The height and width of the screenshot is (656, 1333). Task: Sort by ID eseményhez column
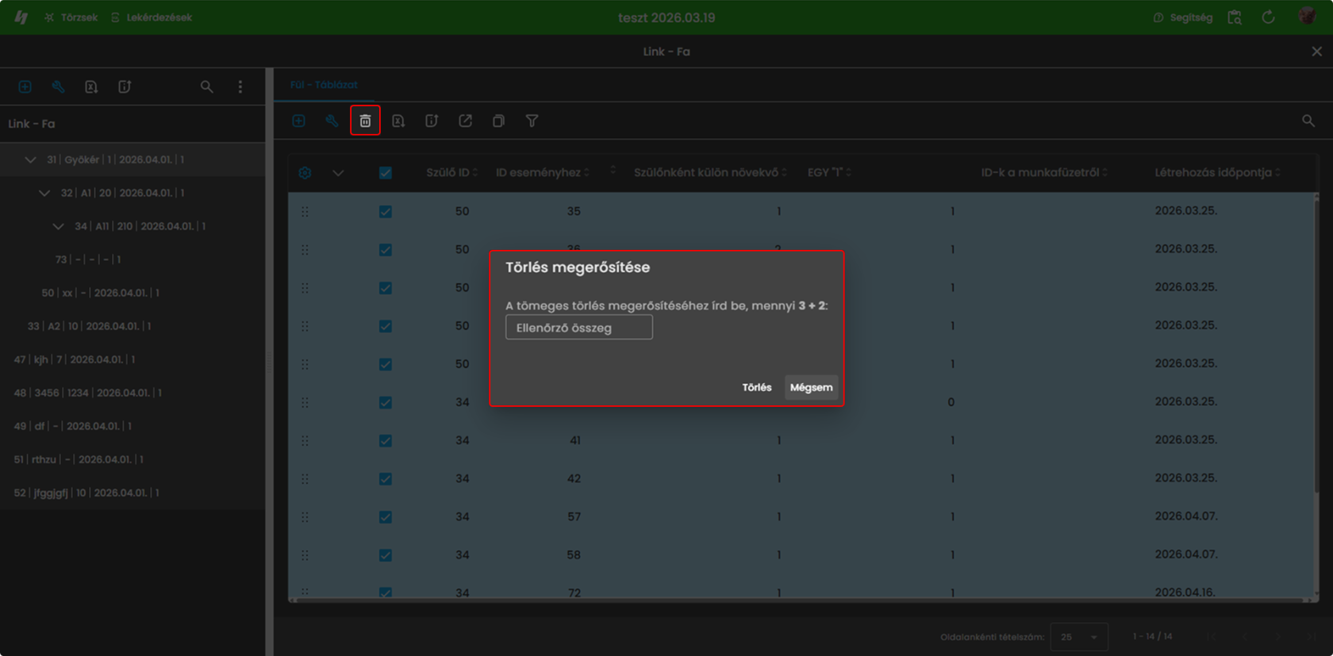[x=543, y=172]
